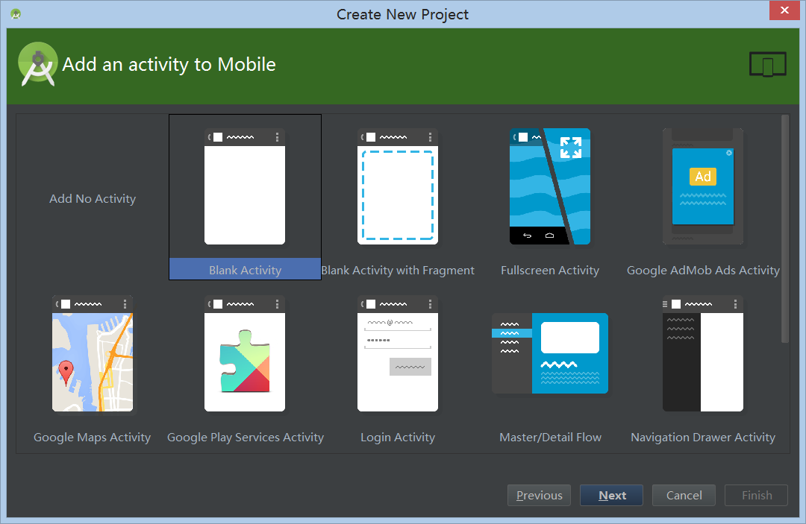Select the Add No Activity option
Screen dimensions: 806x524
coord(93,198)
